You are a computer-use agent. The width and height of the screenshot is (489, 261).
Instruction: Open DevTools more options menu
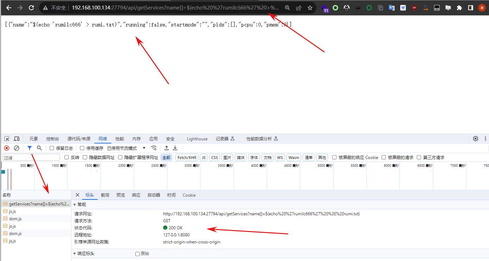tap(486, 139)
